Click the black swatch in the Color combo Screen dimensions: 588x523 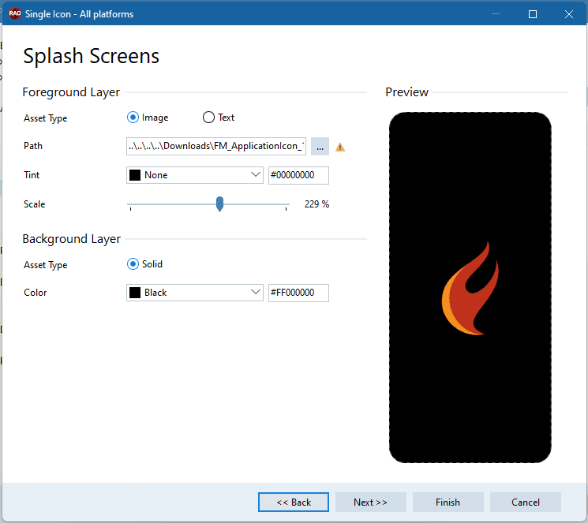click(135, 293)
